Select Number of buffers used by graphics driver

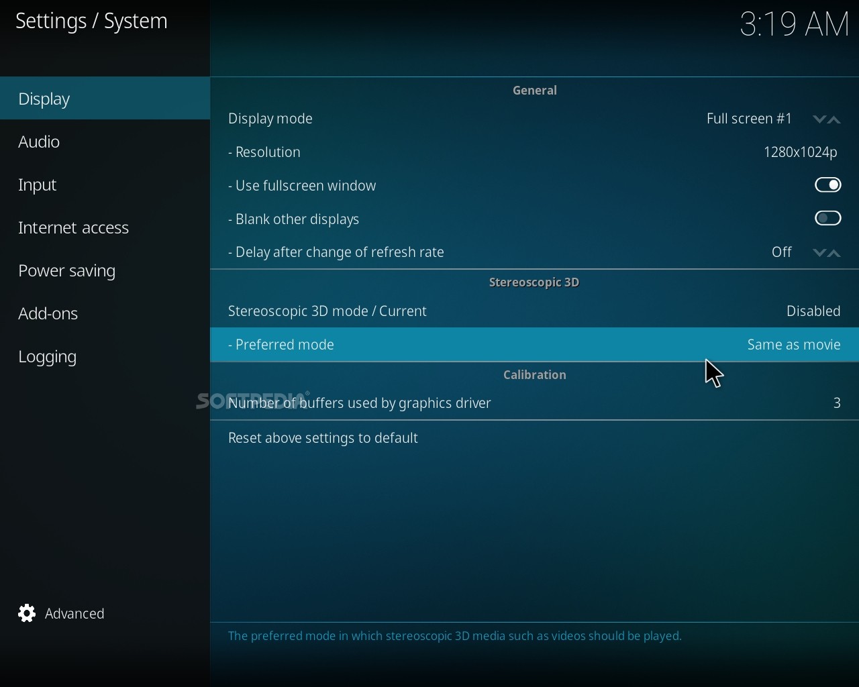tap(535, 403)
